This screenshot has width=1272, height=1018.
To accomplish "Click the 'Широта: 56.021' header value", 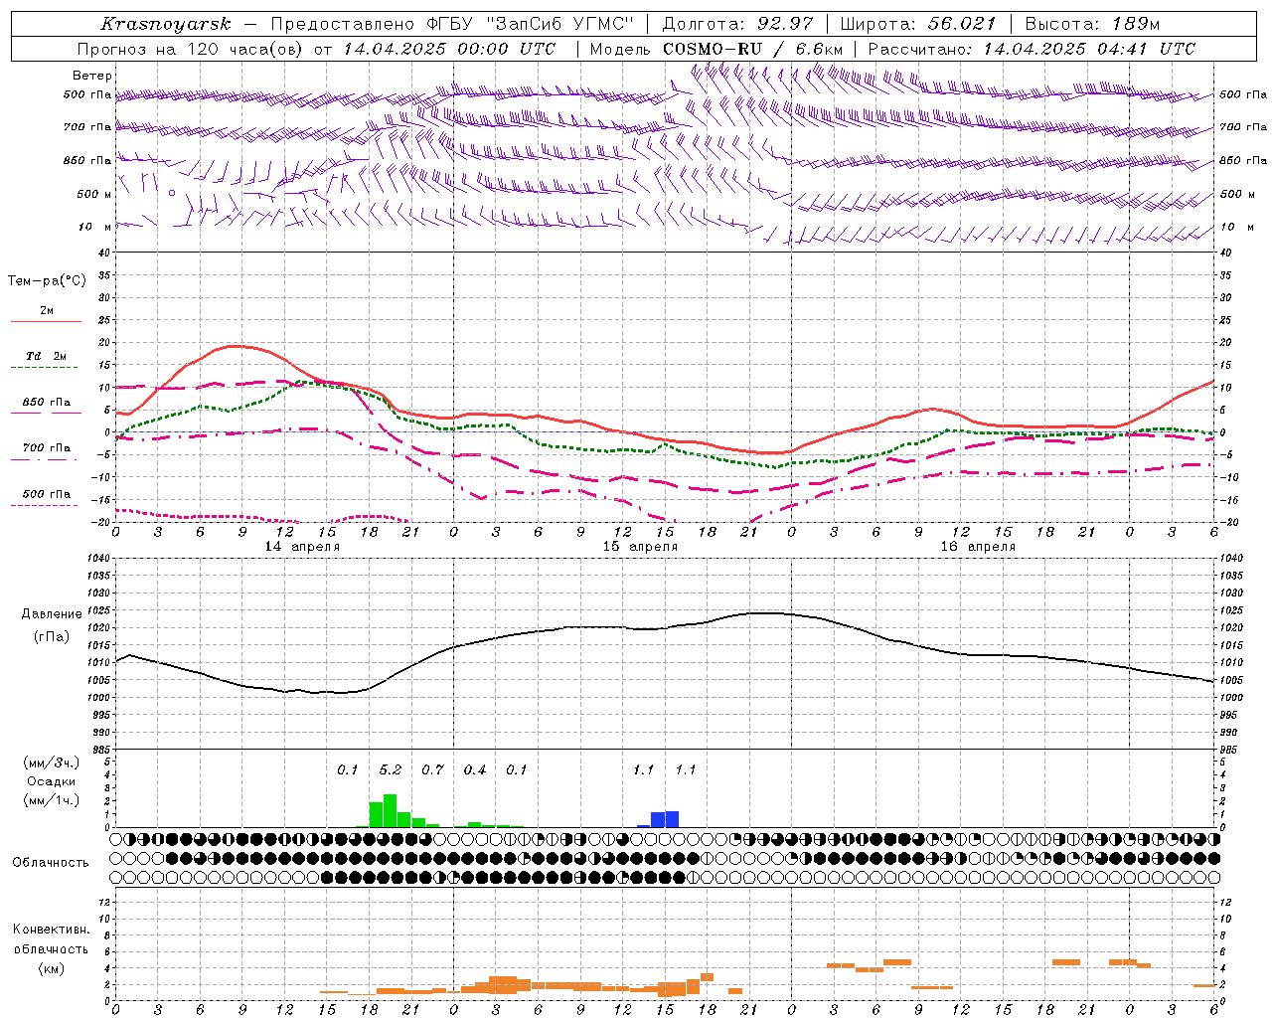I will click(917, 24).
